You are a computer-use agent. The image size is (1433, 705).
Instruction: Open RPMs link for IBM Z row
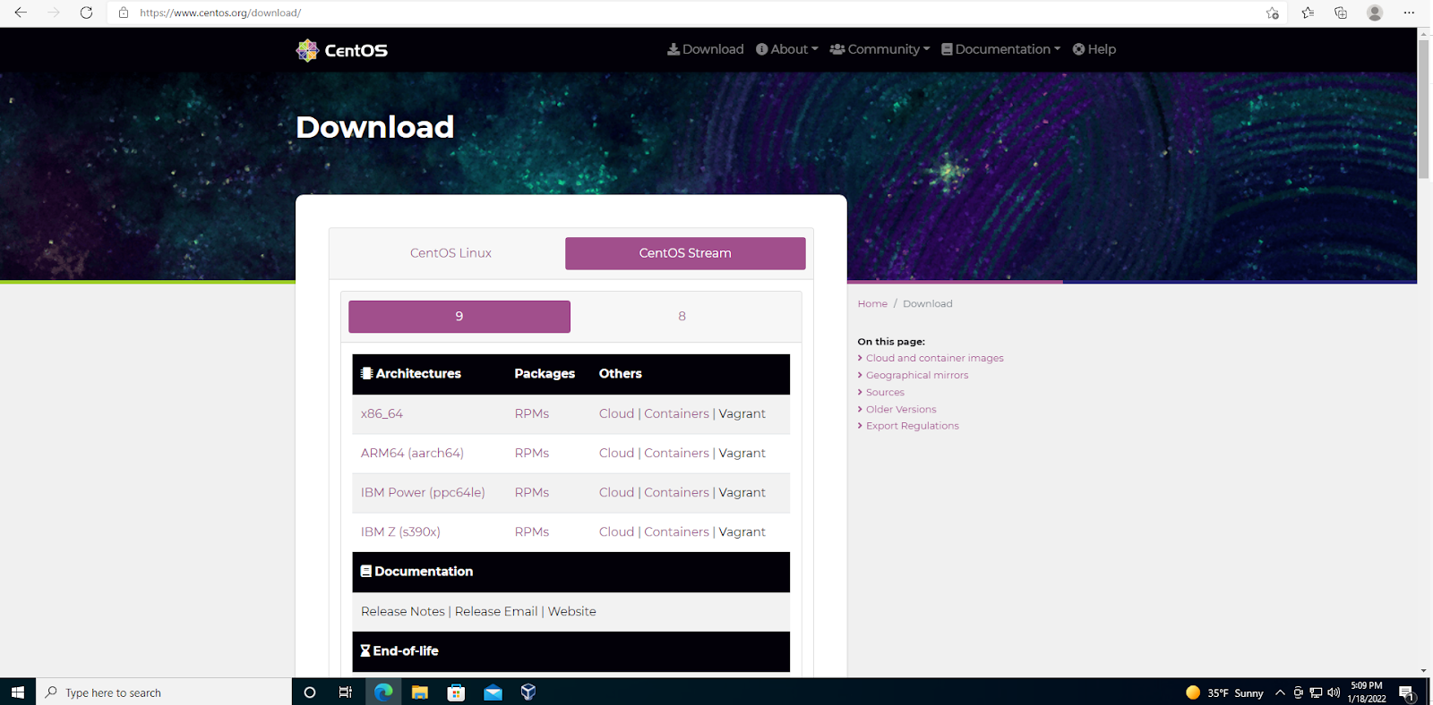pos(532,531)
